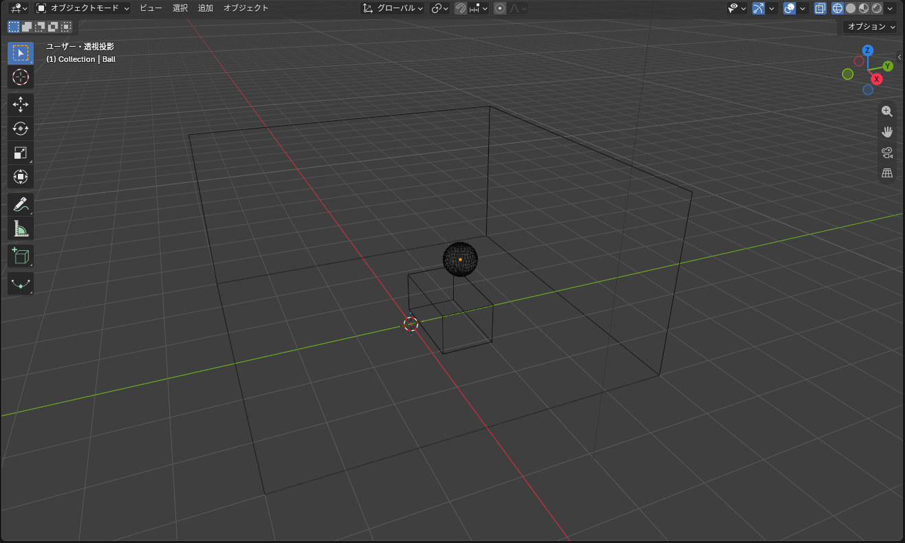Open the オブジェクト menu

(246, 8)
